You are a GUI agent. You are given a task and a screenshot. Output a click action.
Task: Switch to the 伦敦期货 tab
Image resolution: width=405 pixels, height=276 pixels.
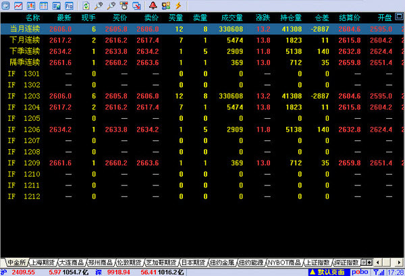pos(129,263)
